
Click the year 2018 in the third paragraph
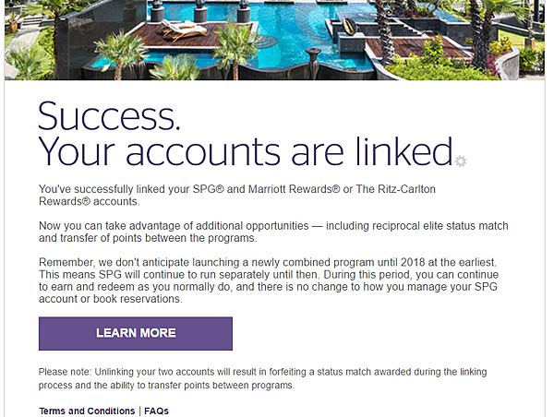pos(413,262)
